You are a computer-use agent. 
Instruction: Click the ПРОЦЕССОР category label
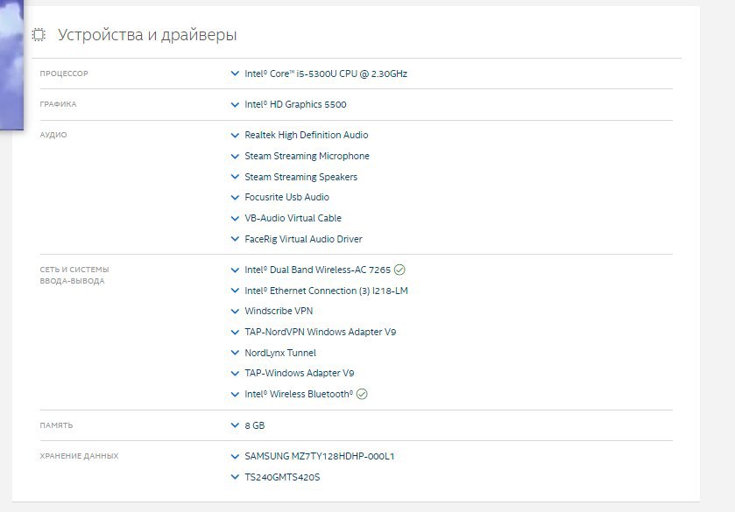64,74
